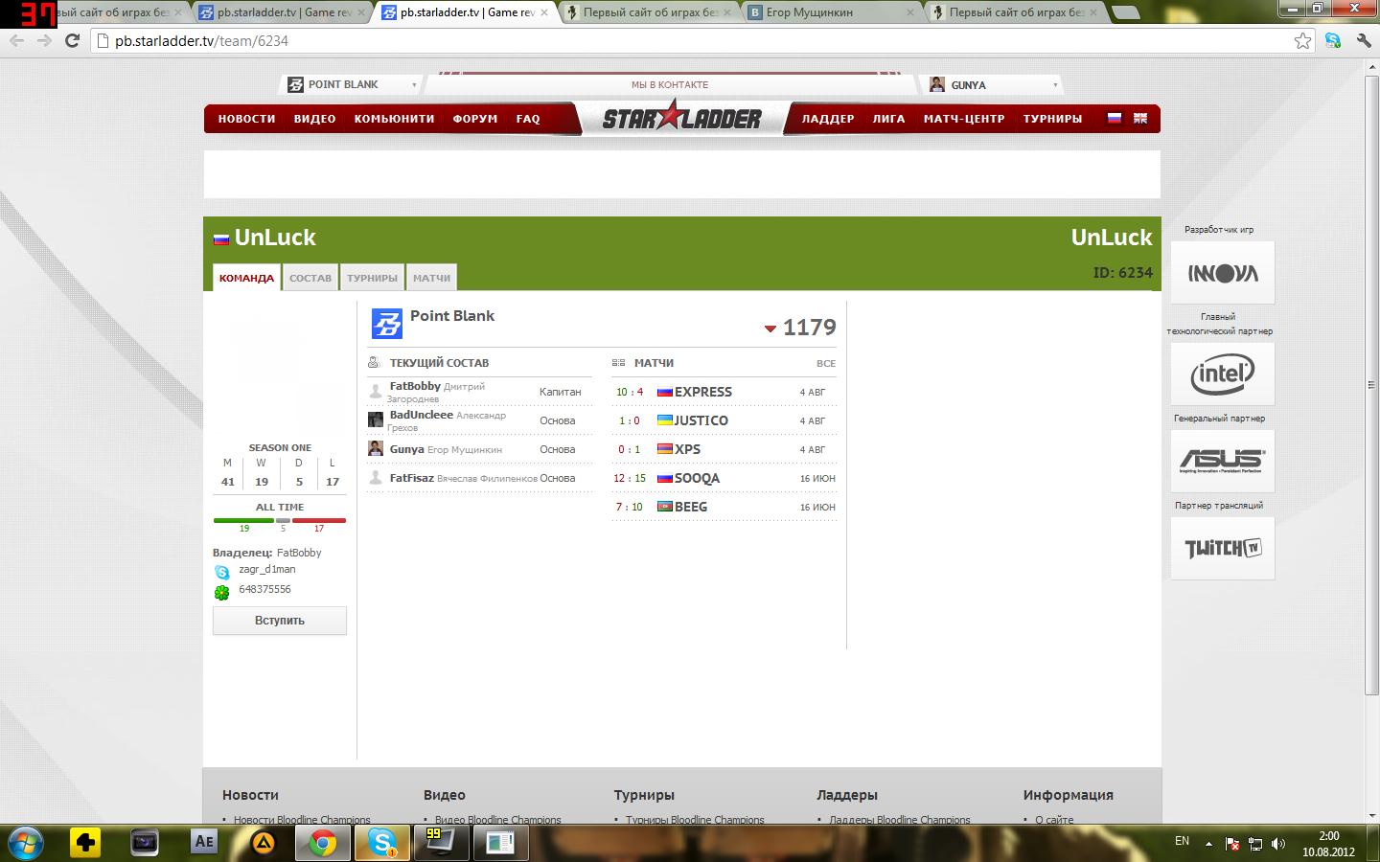Switch the site language to English flag

[x=1140, y=118]
